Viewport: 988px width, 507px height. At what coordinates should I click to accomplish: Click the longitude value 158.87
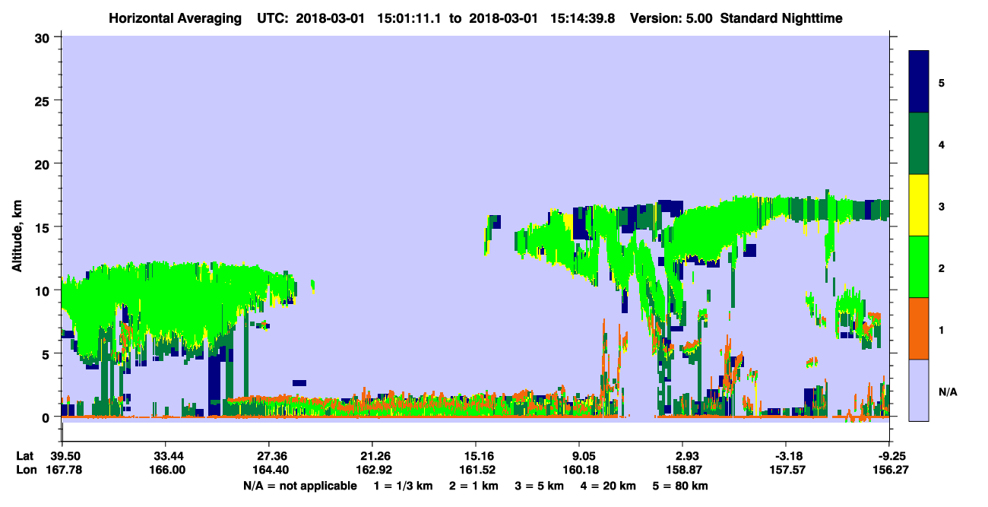pyautogui.click(x=682, y=471)
